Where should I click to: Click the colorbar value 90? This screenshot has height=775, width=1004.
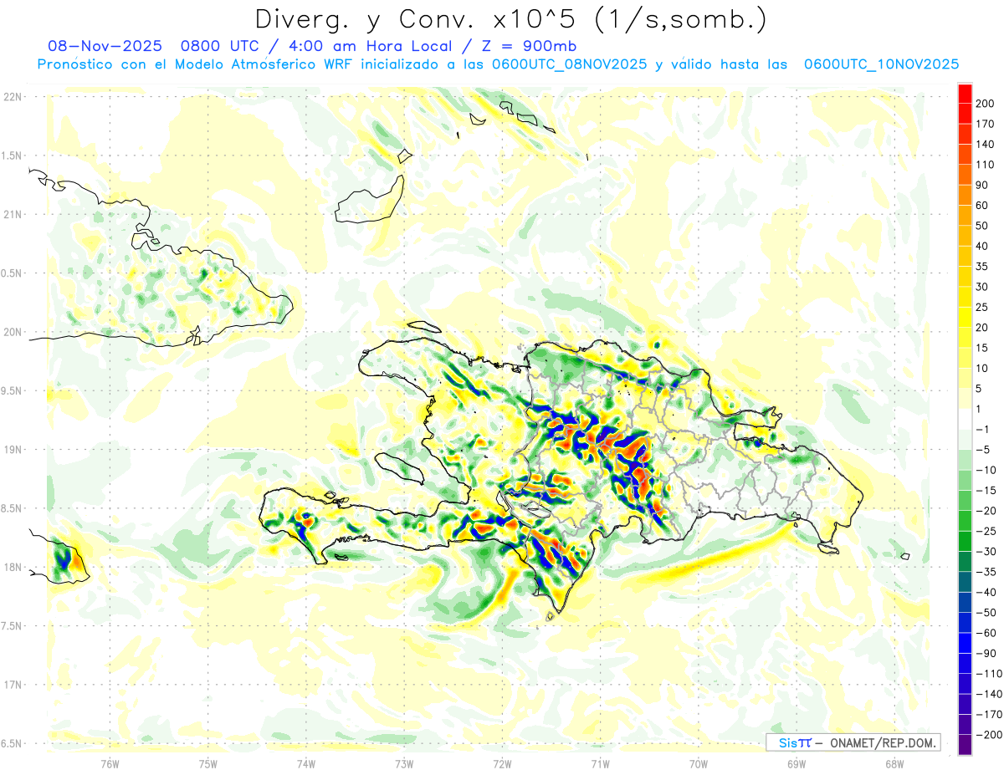[x=983, y=185]
